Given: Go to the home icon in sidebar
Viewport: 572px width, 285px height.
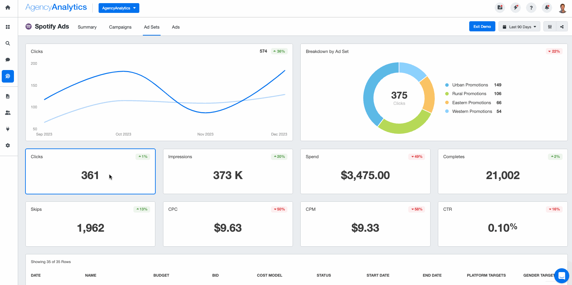Looking at the screenshot, I should pyautogui.click(x=8, y=7).
